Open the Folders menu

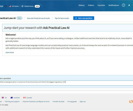(91, 5)
